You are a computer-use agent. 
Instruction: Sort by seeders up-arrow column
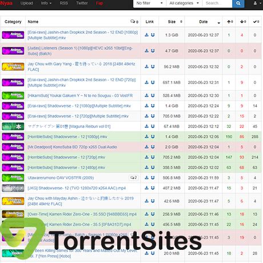[x=229, y=22]
